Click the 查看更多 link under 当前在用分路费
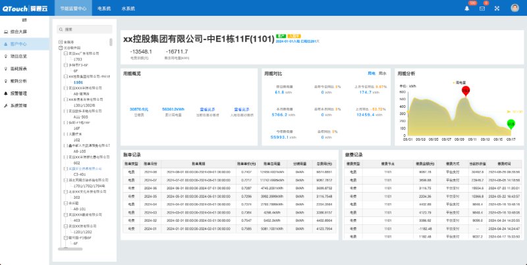 coord(208,109)
